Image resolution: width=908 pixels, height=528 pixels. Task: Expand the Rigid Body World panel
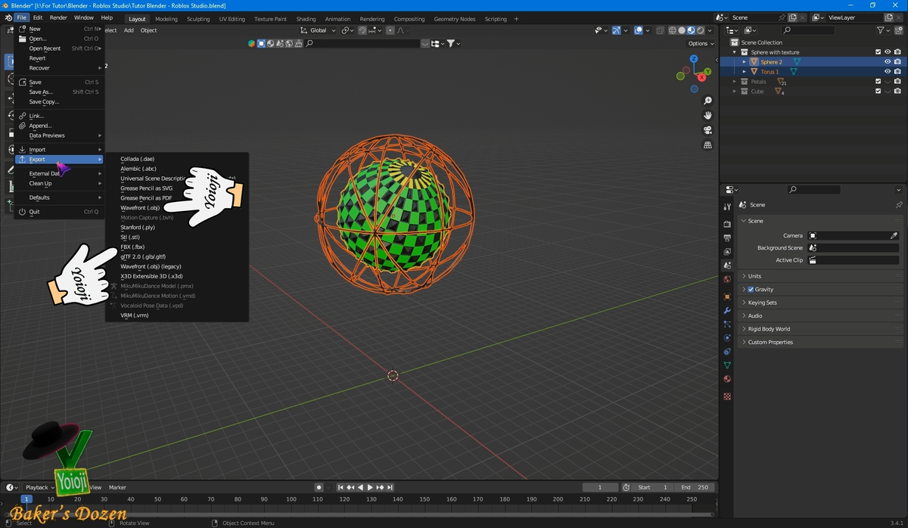click(x=820, y=329)
